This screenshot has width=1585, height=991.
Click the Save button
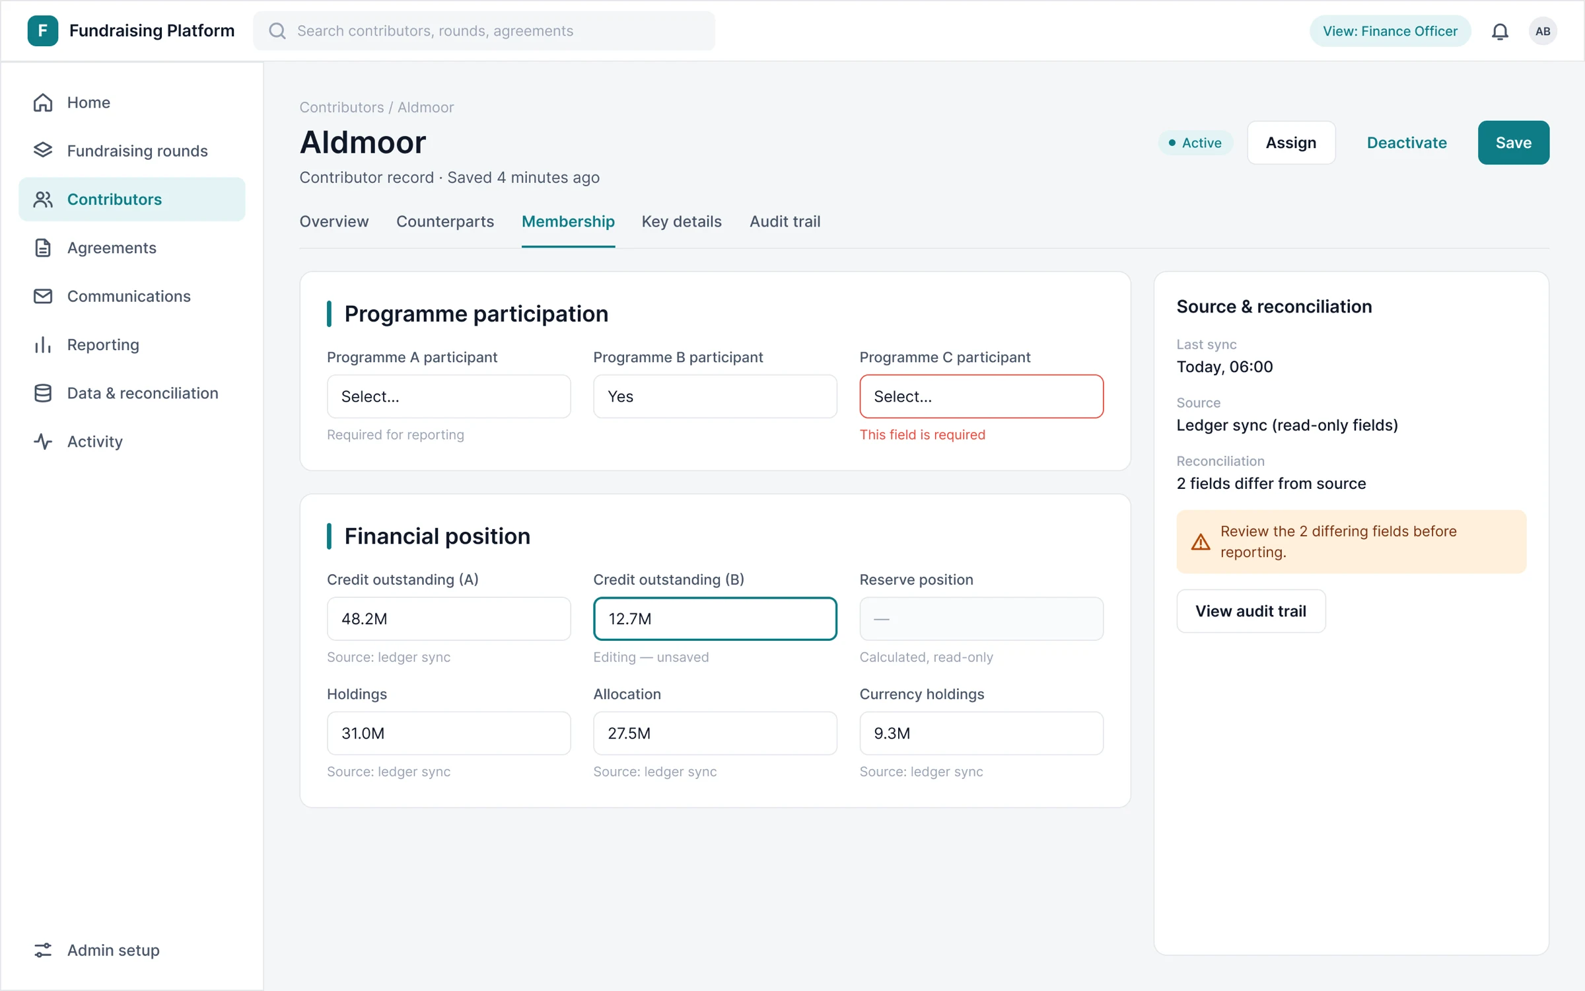[x=1514, y=143]
